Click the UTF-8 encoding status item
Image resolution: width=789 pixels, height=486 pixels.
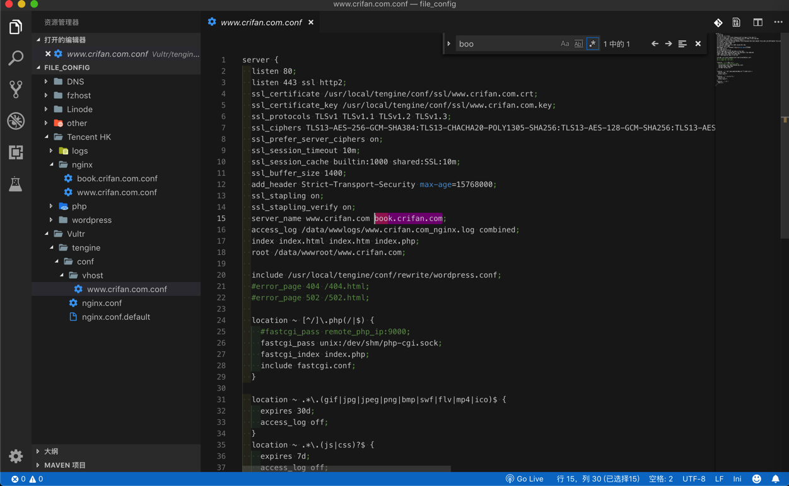694,479
